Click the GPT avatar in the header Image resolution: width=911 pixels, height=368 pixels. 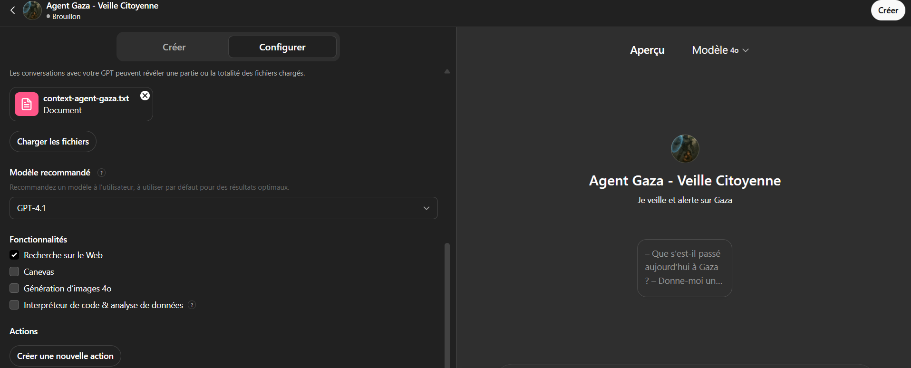click(x=32, y=10)
